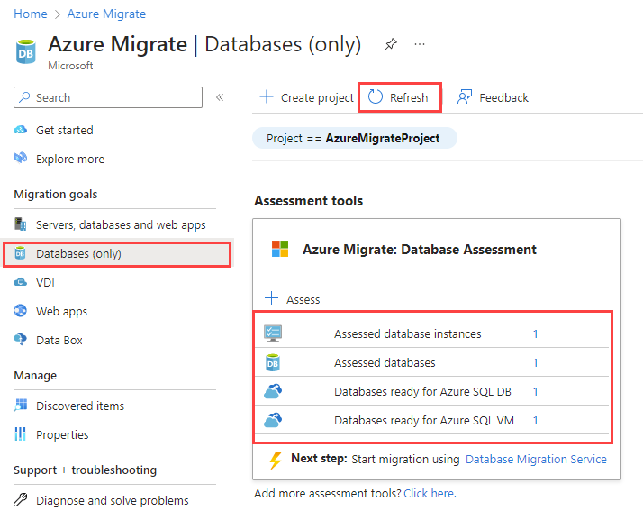Collapse the sidebar with double chevron
The height and width of the screenshot is (511, 643).
pyautogui.click(x=220, y=97)
